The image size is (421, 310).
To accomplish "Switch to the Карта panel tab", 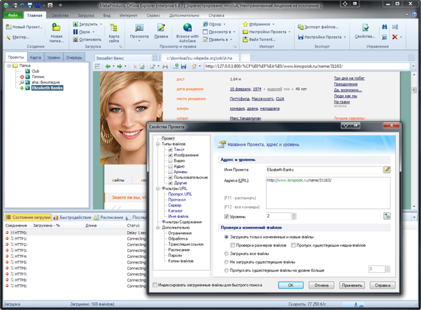I will click(35, 57).
